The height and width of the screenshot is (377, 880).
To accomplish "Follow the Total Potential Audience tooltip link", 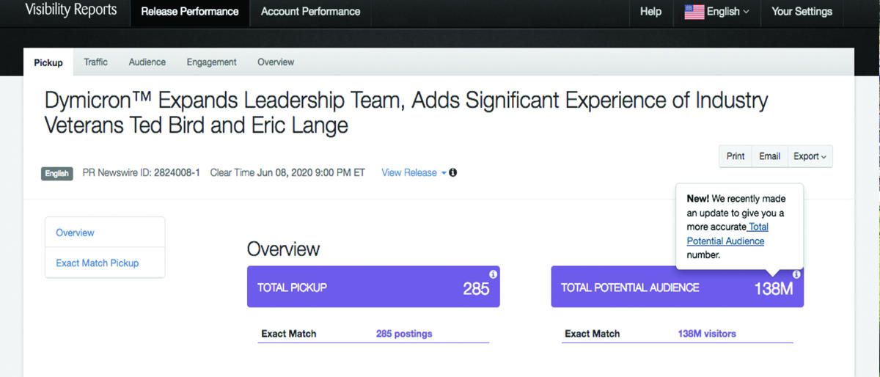I will [726, 234].
